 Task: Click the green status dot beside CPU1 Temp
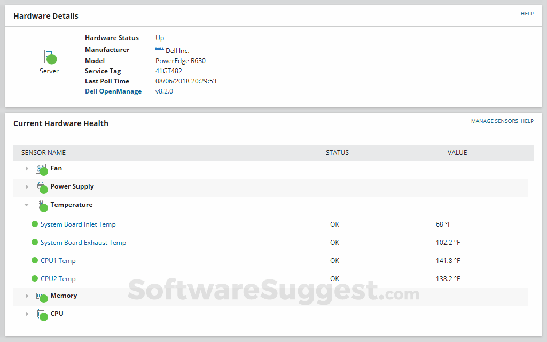[x=35, y=260]
